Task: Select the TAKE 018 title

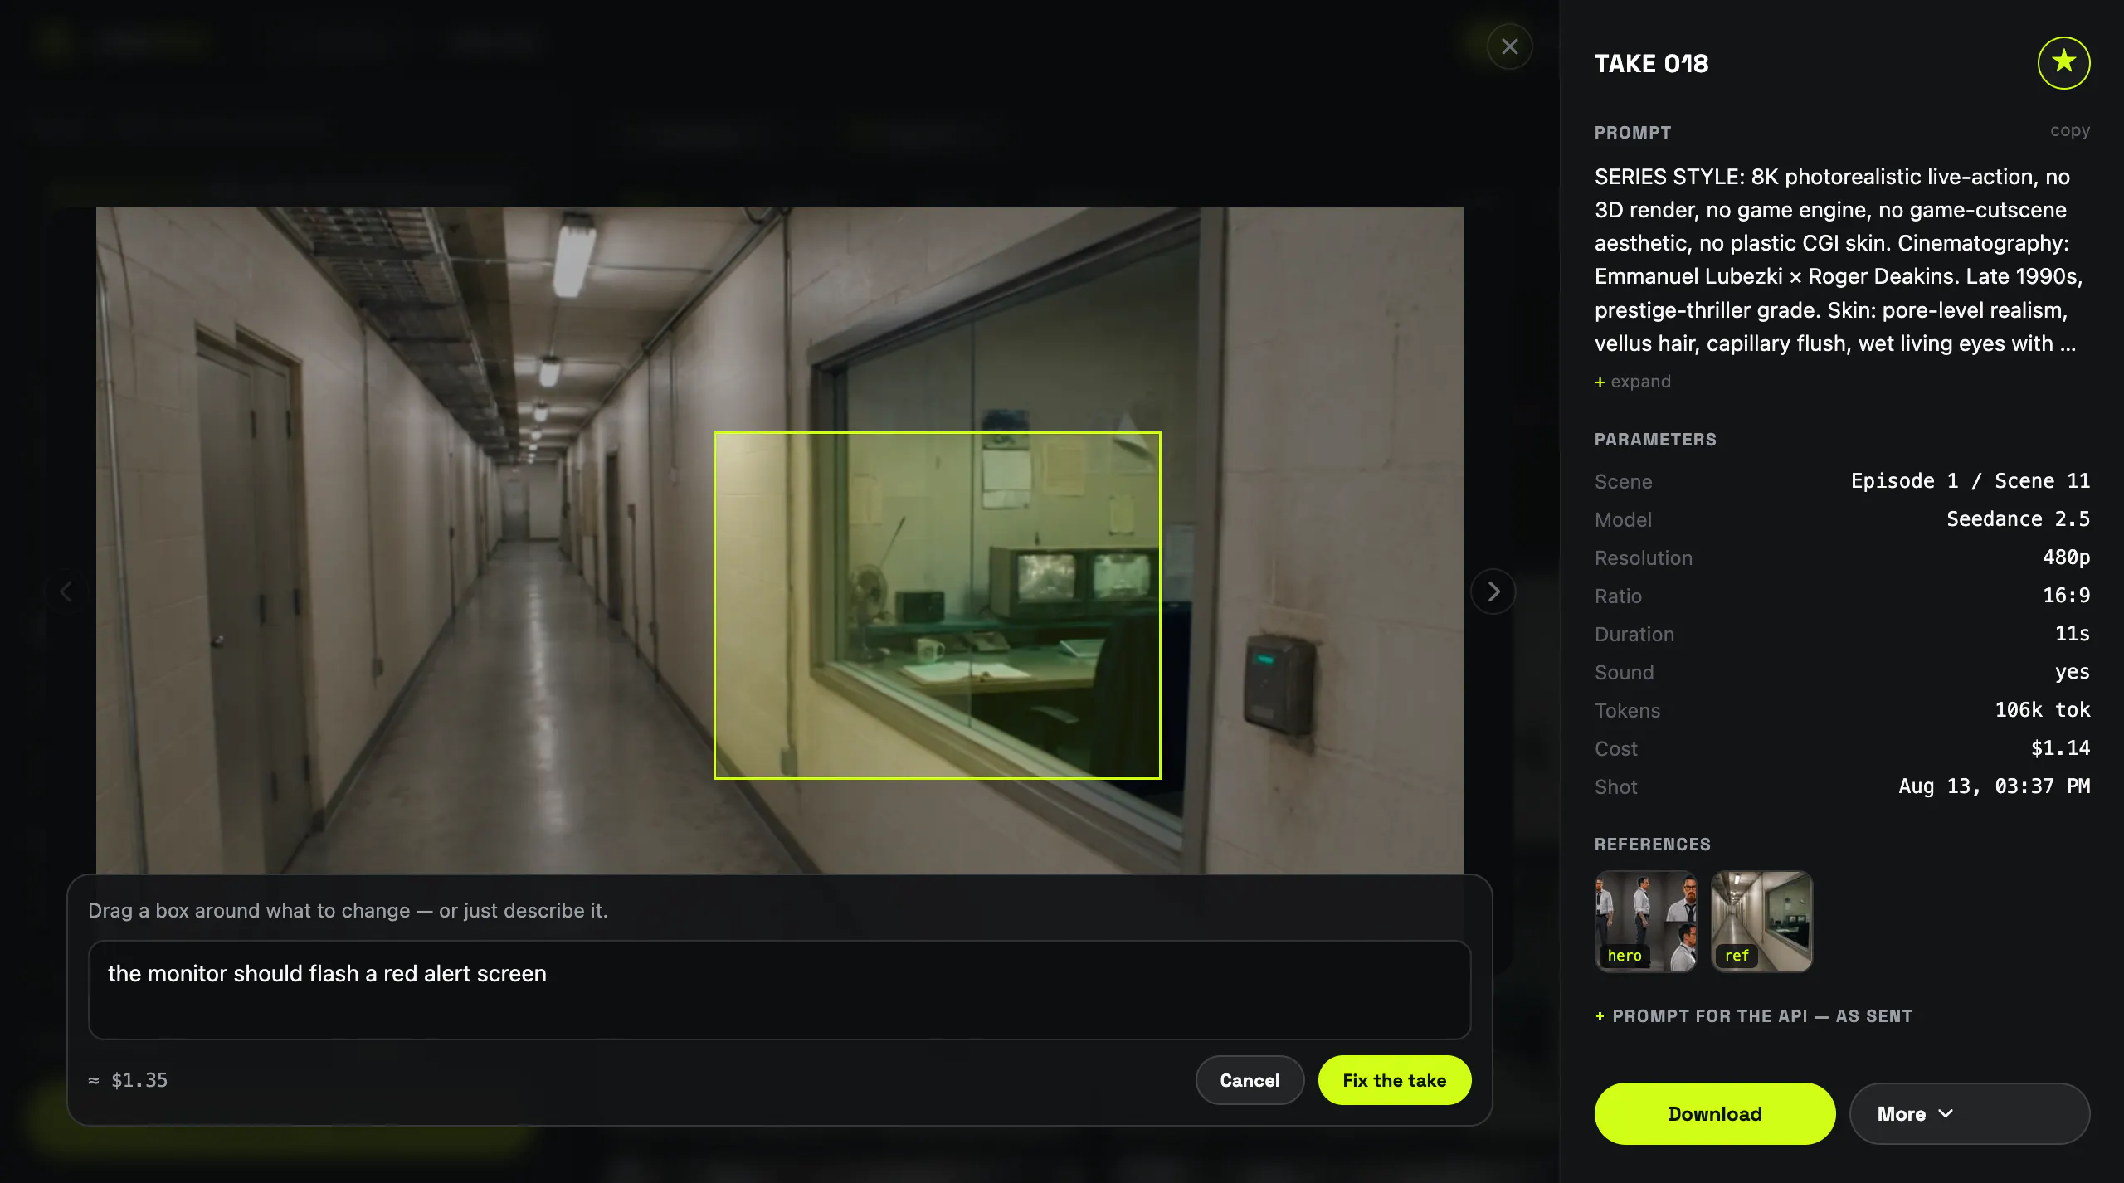Action: click(x=1651, y=64)
